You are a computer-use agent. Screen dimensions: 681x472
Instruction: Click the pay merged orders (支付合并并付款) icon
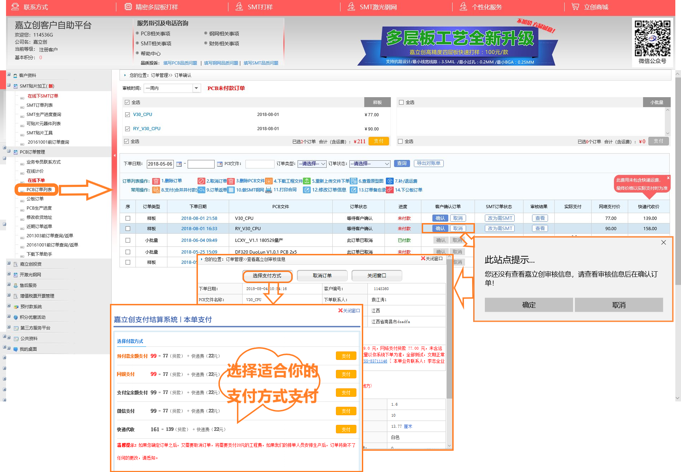click(156, 190)
